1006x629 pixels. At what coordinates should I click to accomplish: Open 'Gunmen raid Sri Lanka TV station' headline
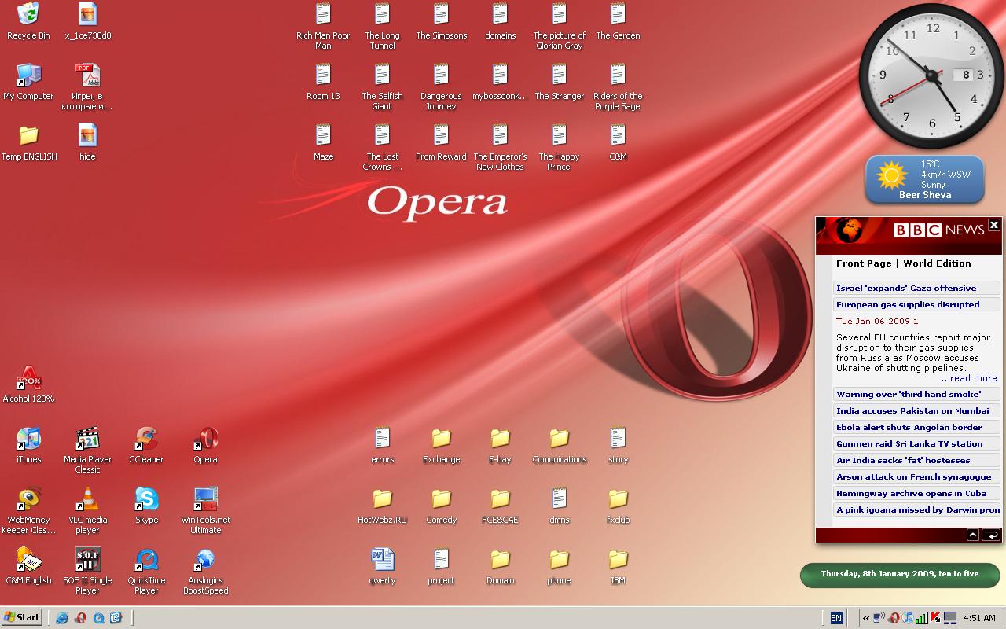coord(917,443)
